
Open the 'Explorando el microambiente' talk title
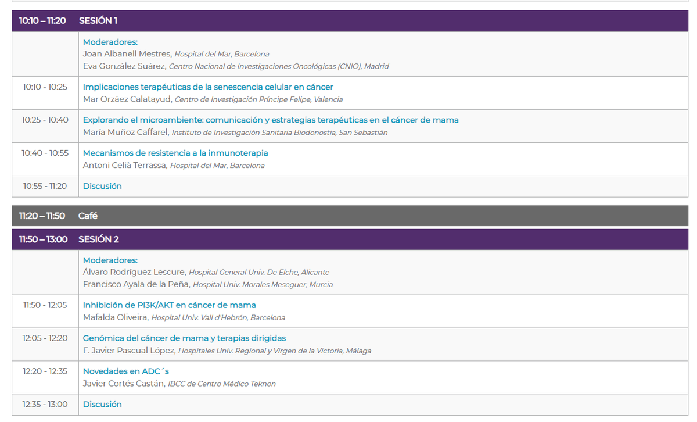click(x=271, y=120)
